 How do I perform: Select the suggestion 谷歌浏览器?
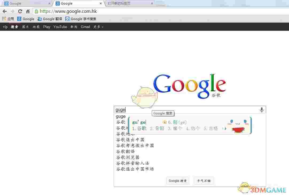pyautogui.click(x=128, y=157)
